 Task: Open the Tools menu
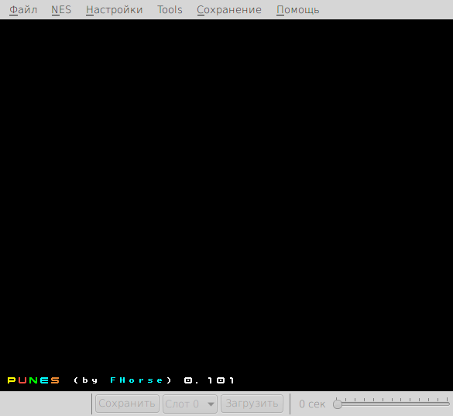170,10
